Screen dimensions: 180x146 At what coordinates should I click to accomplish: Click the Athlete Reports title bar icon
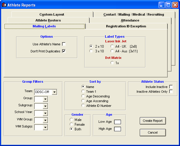4,5
